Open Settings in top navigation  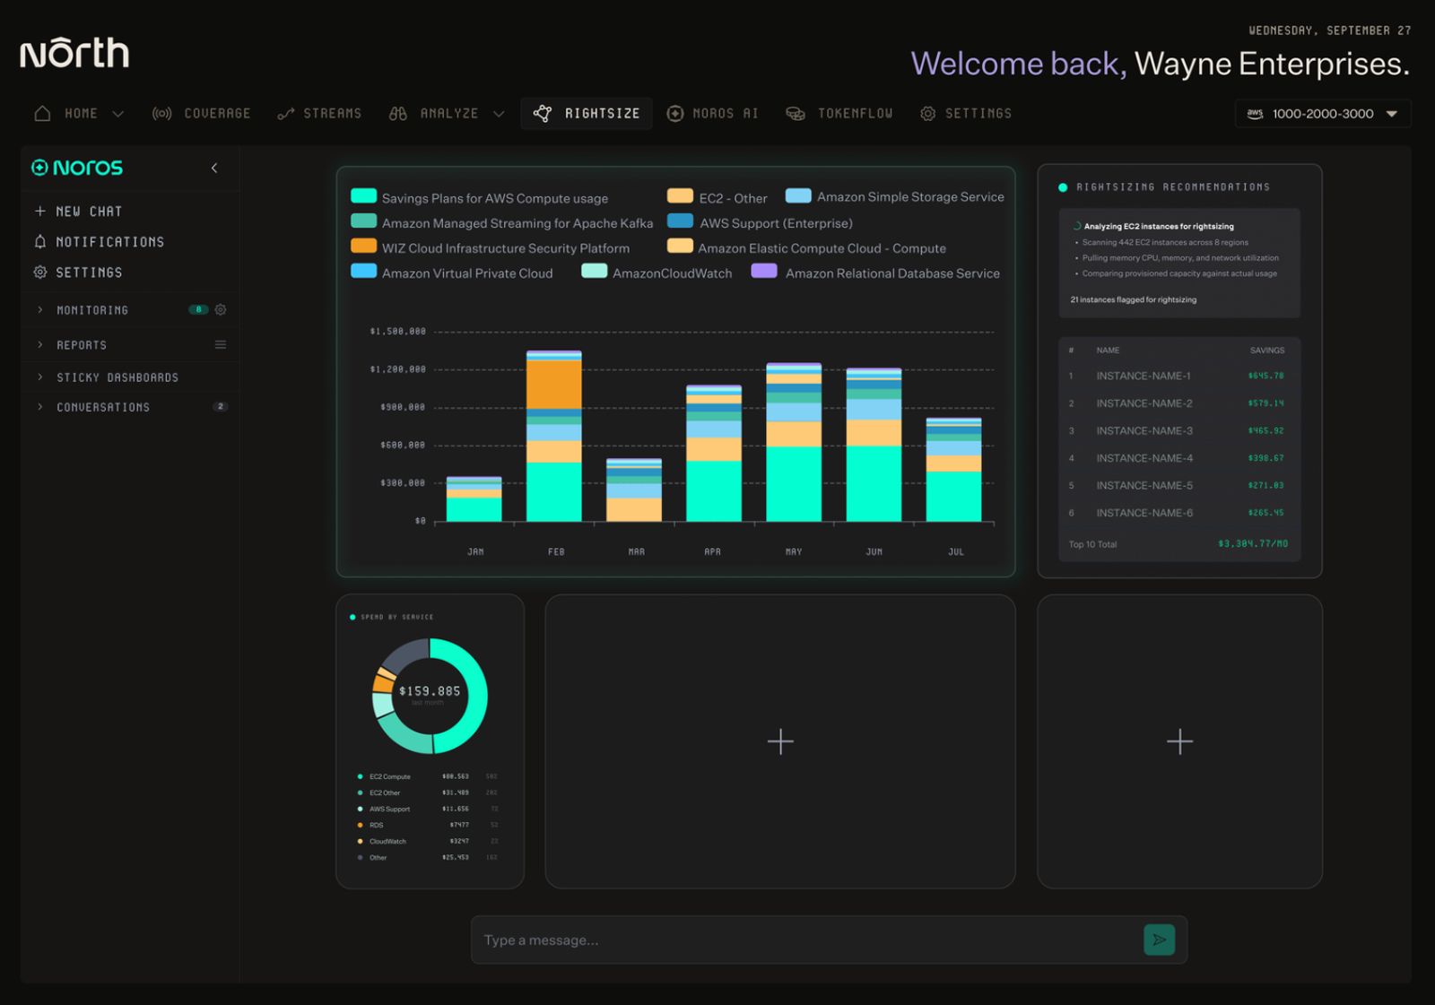tap(966, 114)
